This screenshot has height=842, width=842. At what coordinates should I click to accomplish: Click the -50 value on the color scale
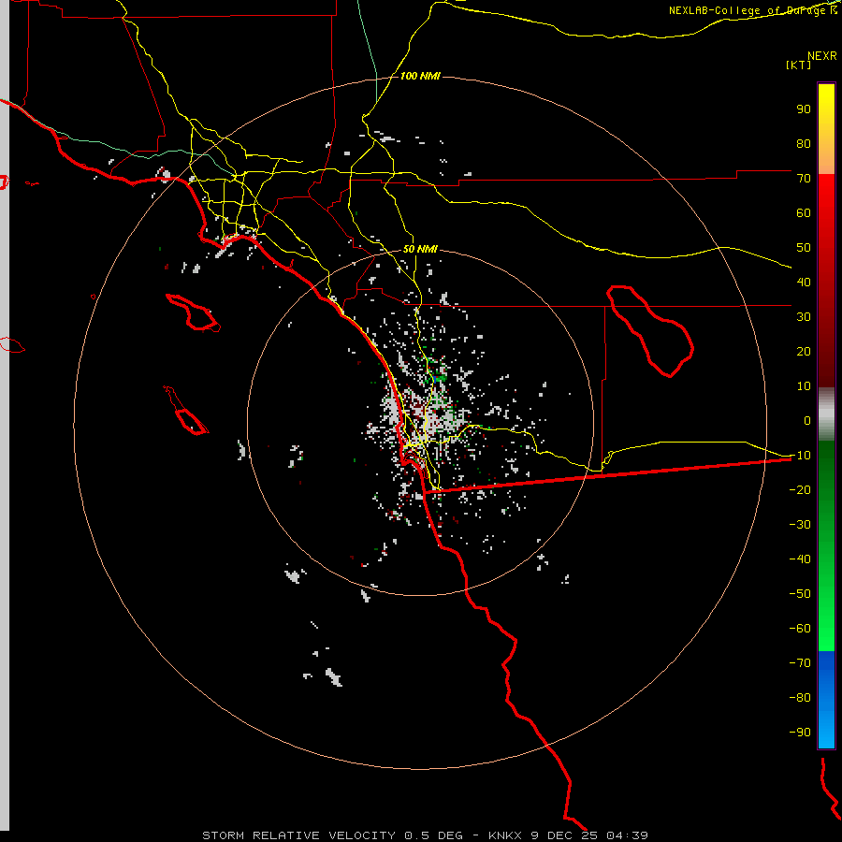point(800,594)
